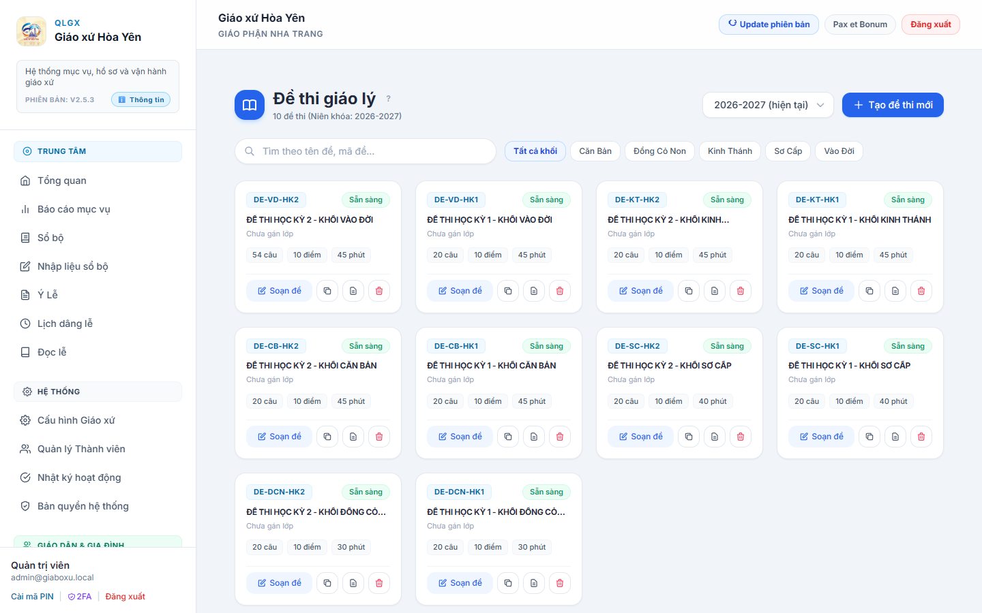Open Nhật ký hoạt động
The height and width of the screenshot is (613, 982).
pyautogui.click(x=98, y=477)
